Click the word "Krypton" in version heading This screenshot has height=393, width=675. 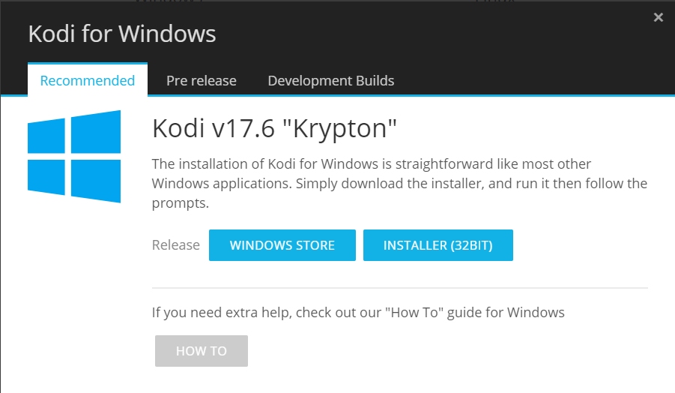pyautogui.click(x=339, y=128)
